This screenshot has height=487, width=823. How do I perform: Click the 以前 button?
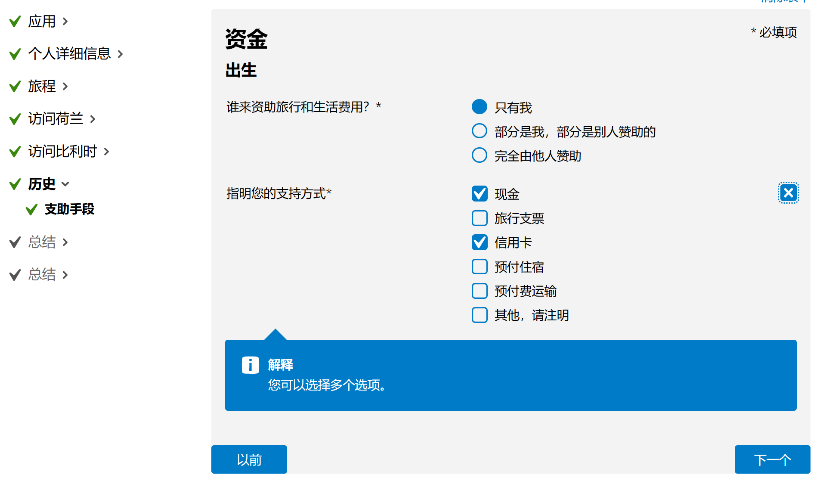249,459
